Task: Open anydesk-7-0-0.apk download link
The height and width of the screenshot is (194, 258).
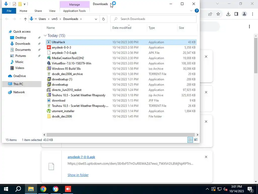Action: (81, 157)
